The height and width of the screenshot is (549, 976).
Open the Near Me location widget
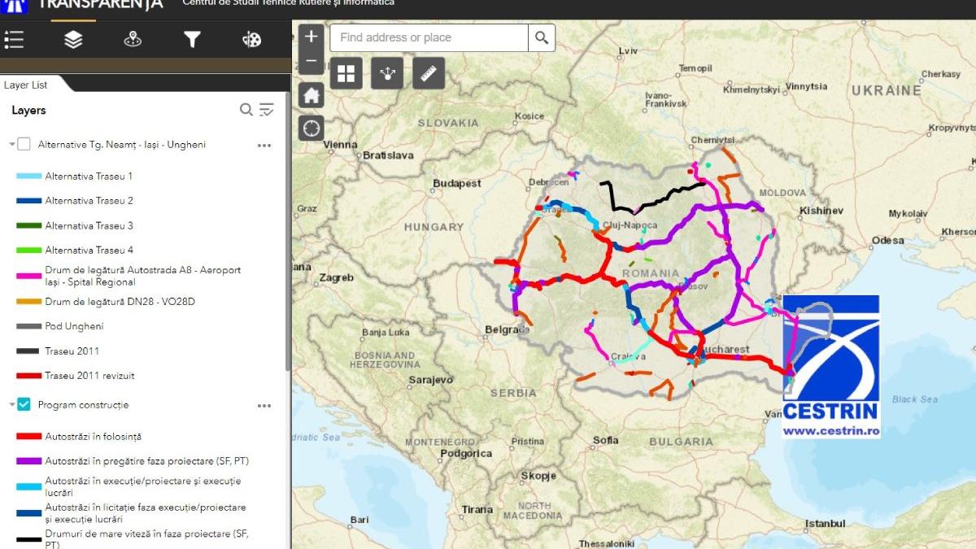coord(133,38)
